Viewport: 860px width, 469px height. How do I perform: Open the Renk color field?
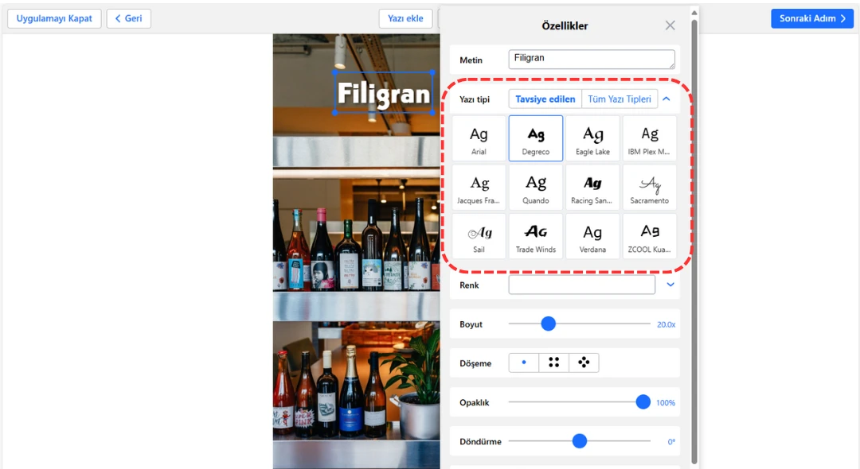point(581,285)
